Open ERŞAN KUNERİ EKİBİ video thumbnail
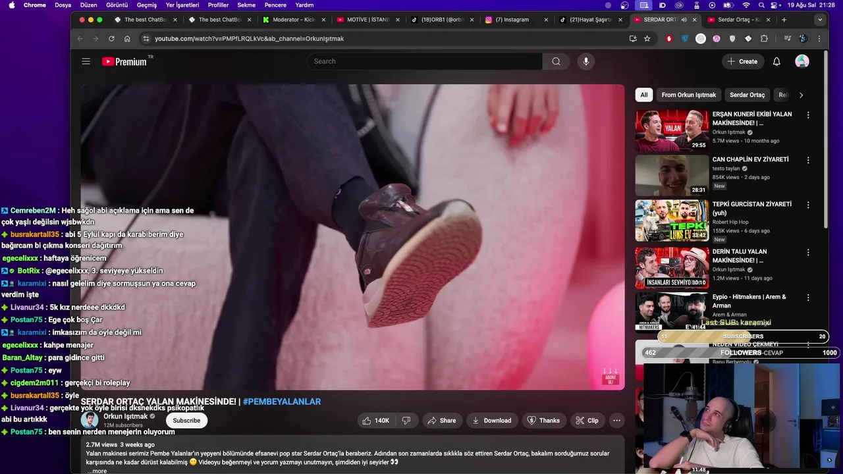The image size is (843, 474). click(x=672, y=130)
